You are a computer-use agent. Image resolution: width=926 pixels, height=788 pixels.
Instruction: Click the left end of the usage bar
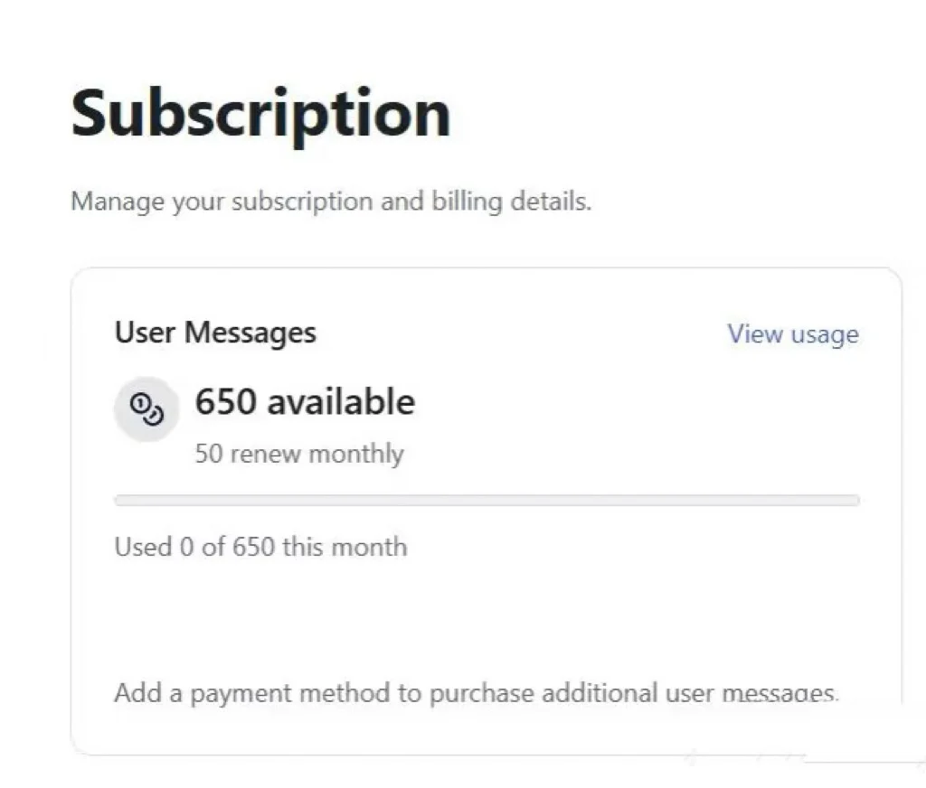tap(121, 500)
